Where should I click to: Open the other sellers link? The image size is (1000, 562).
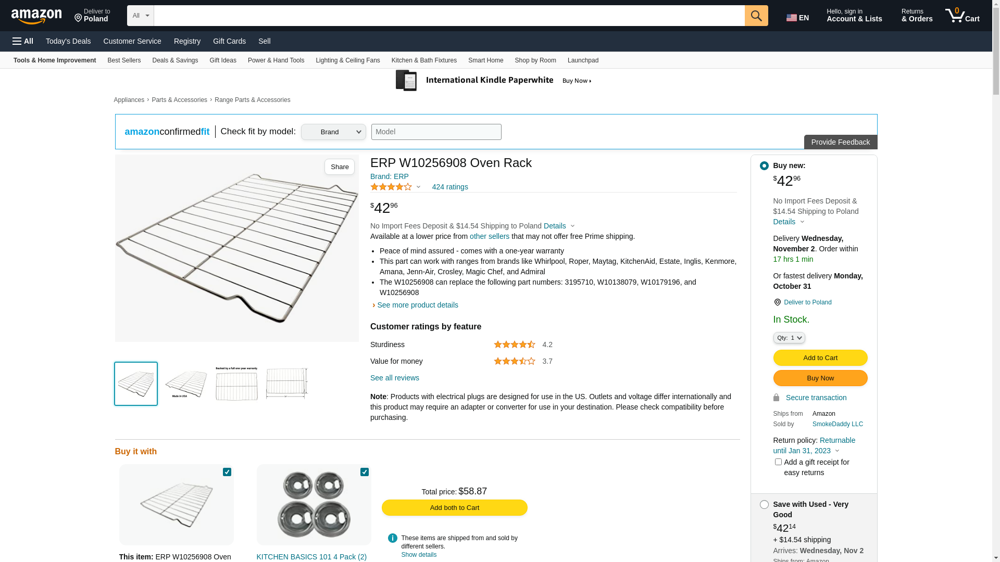(489, 236)
